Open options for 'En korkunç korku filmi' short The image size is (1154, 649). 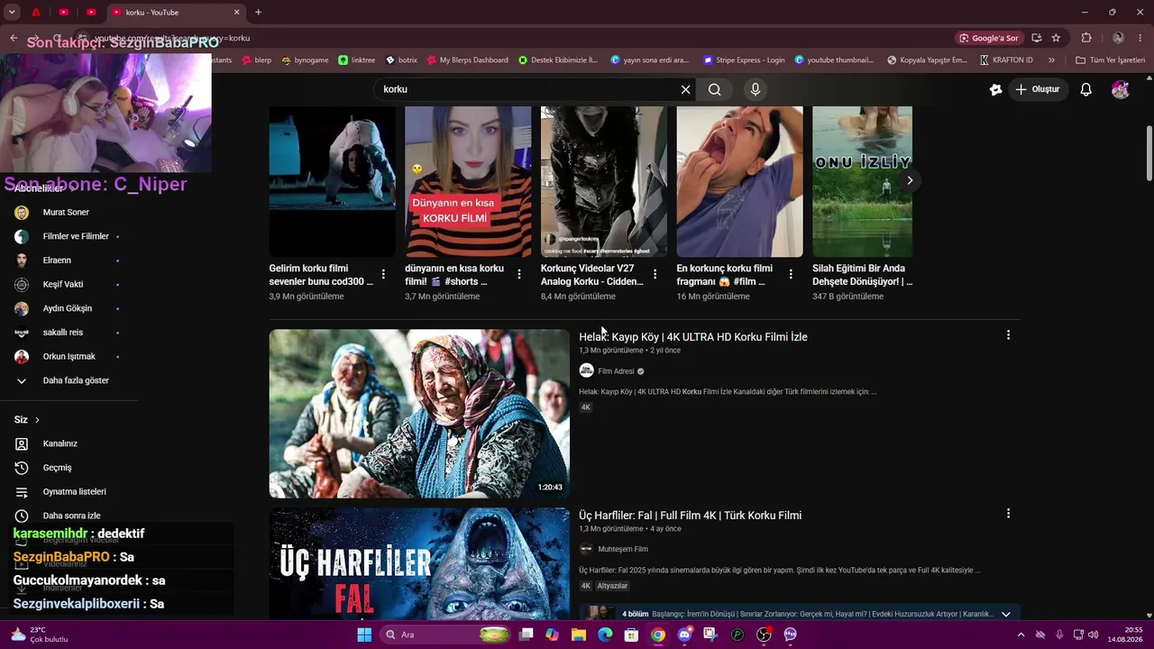(x=791, y=274)
